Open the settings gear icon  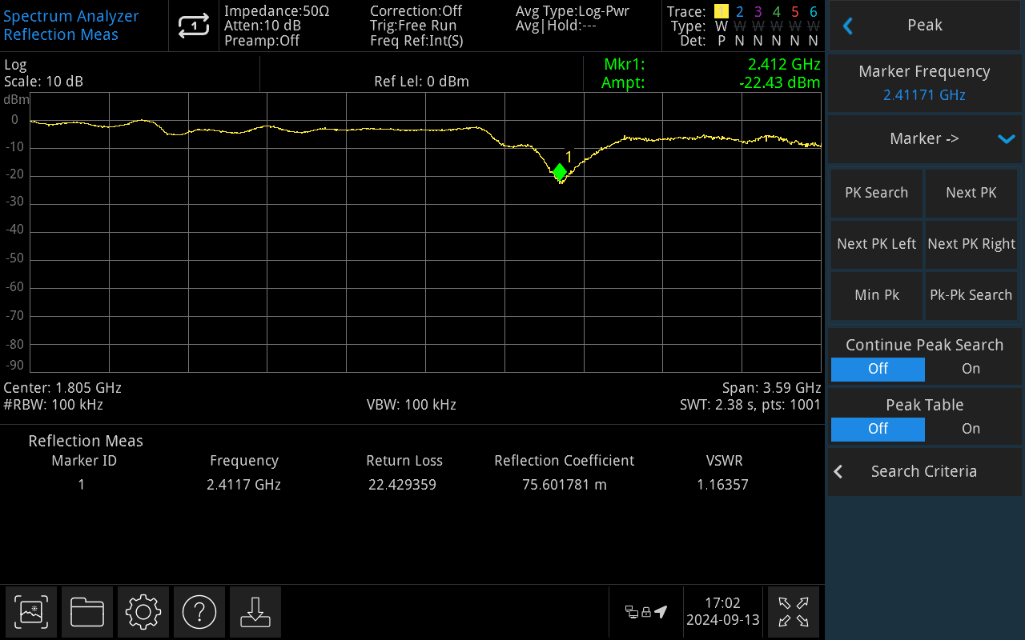click(x=143, y=613)
